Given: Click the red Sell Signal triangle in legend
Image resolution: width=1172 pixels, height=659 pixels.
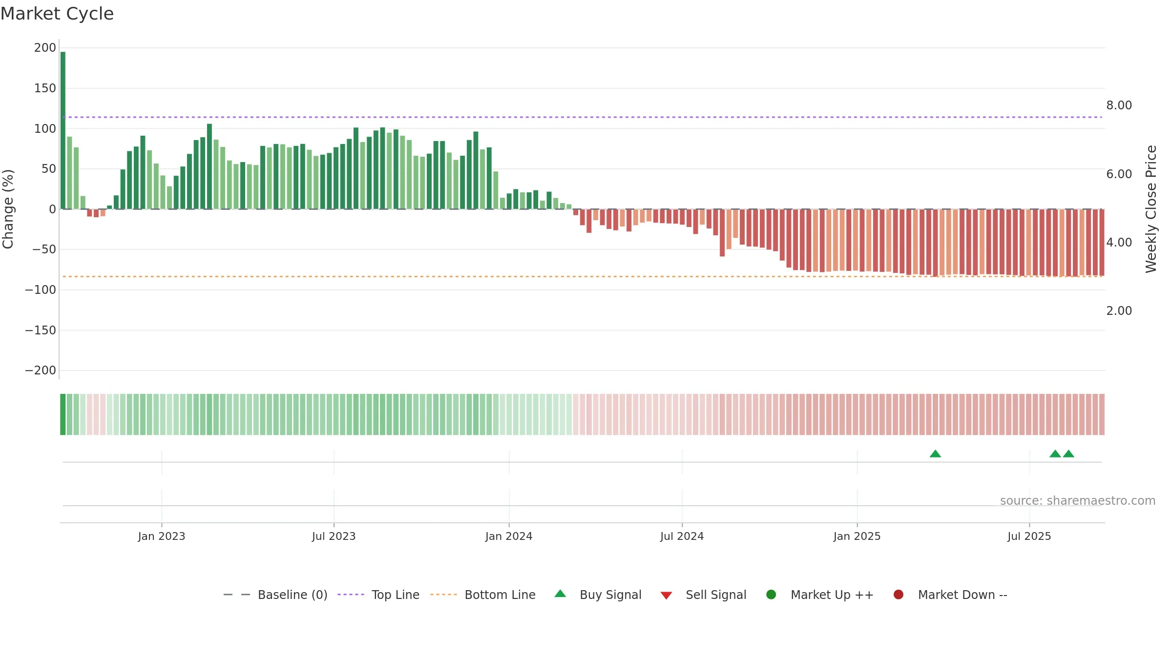Looking at the screenshot, I should (666, 596).
